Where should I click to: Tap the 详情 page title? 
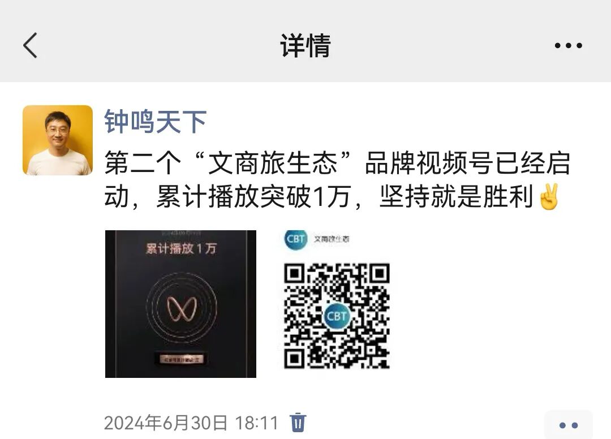305,46
